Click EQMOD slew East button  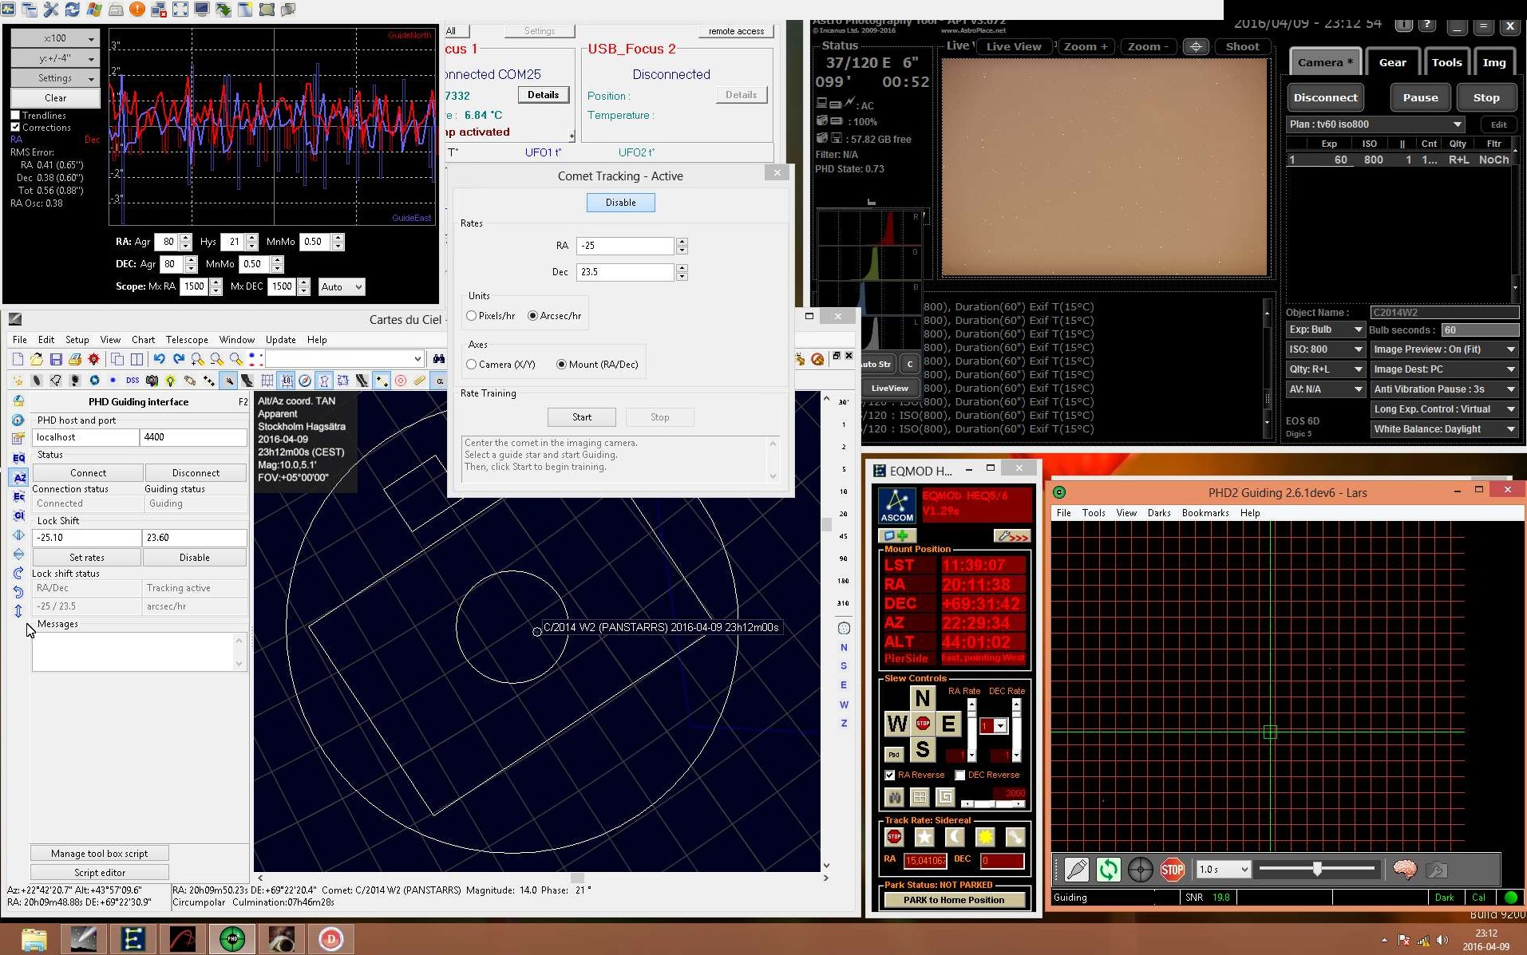[x=947, y=724]
